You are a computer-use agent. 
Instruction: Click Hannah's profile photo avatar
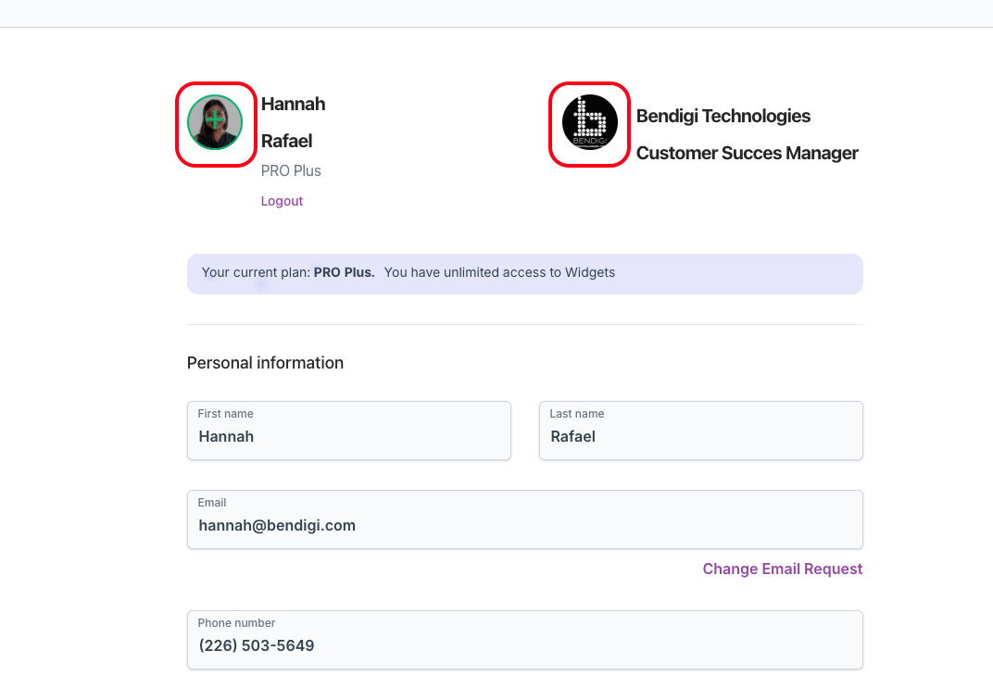[215, 122]
